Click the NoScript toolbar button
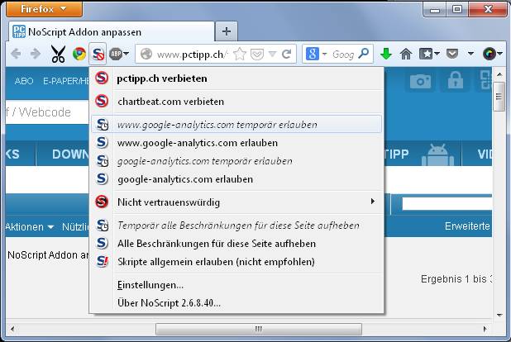This screenshot has width=511, height=342. pyautogui.click(x=98, y=54)
